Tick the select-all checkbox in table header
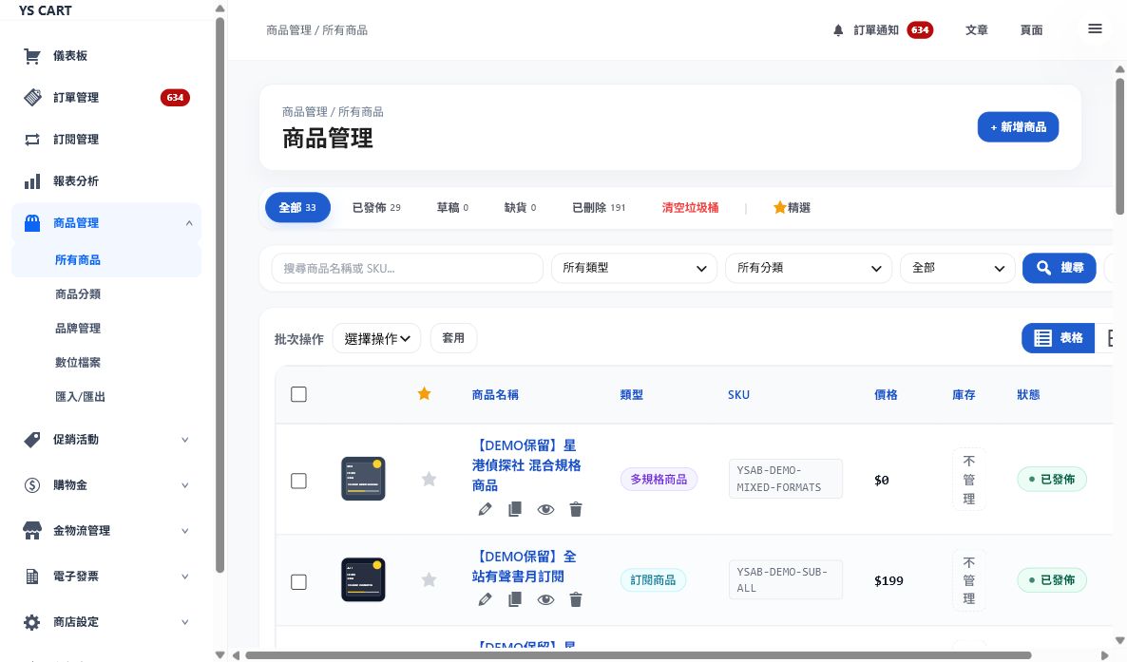 click(x=298, y=394)
